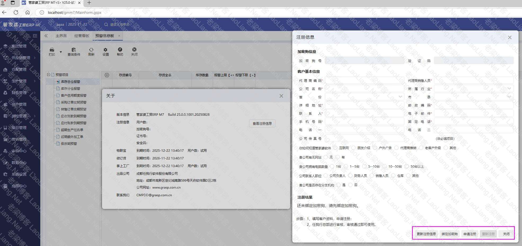Click the table column settings gear icon

point(107,75)
